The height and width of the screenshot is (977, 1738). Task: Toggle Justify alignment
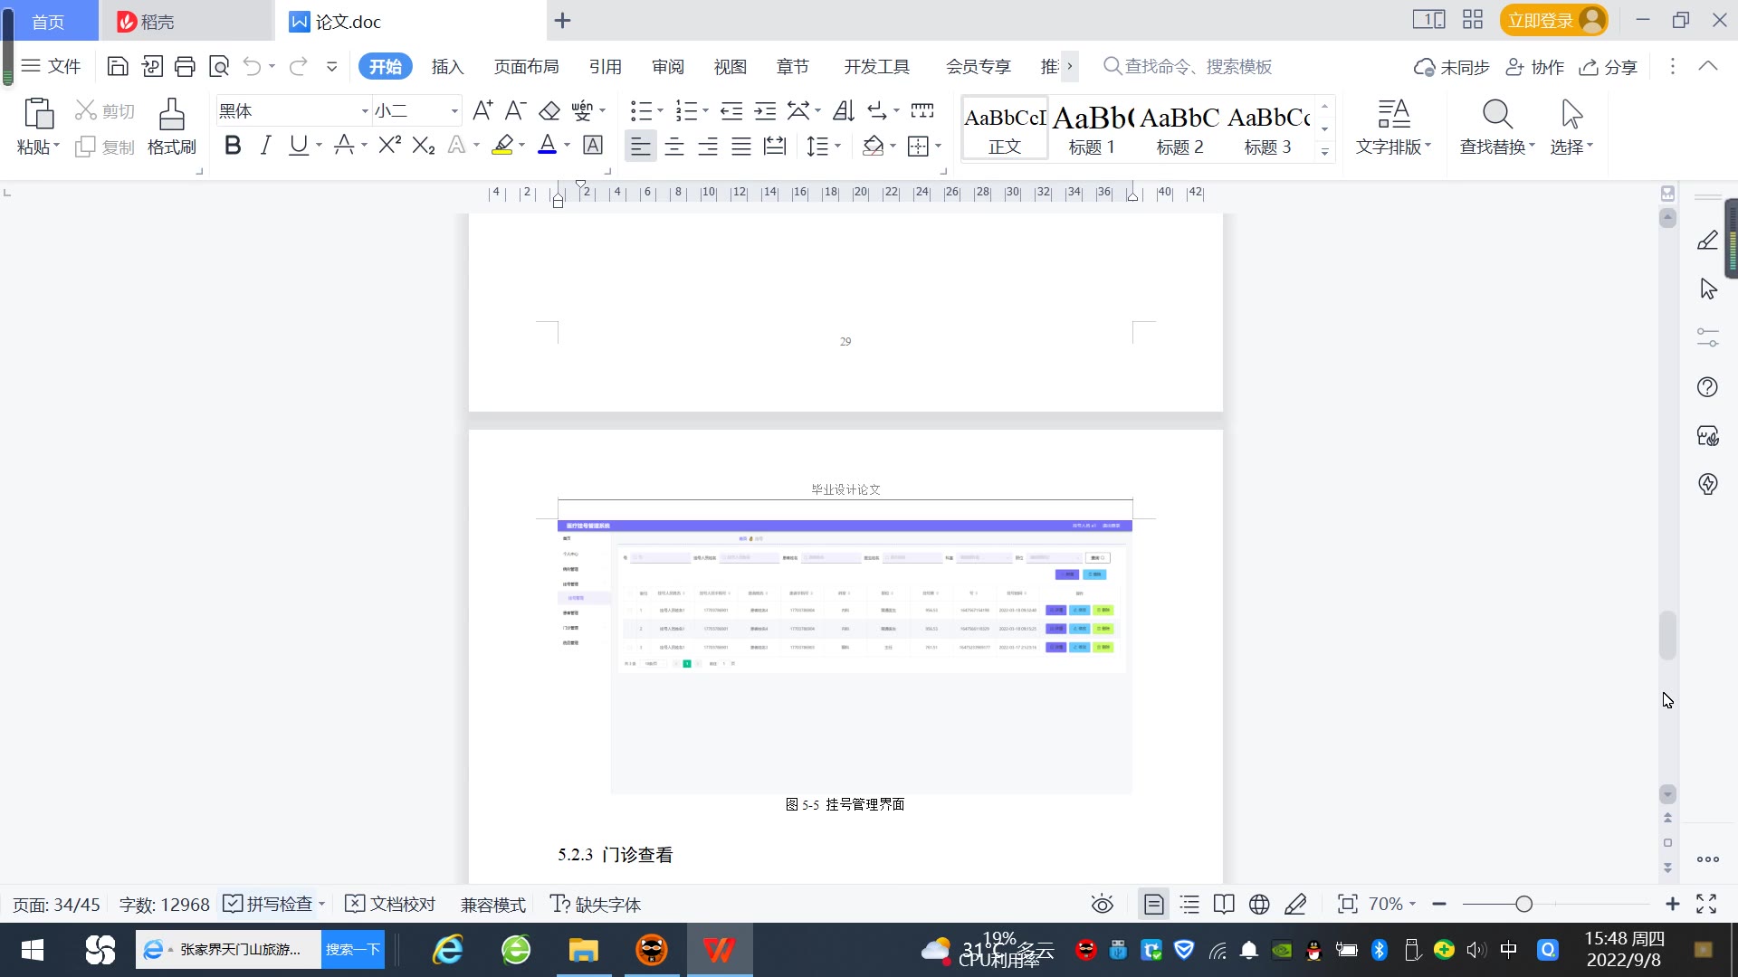click(x=741, y=145)
